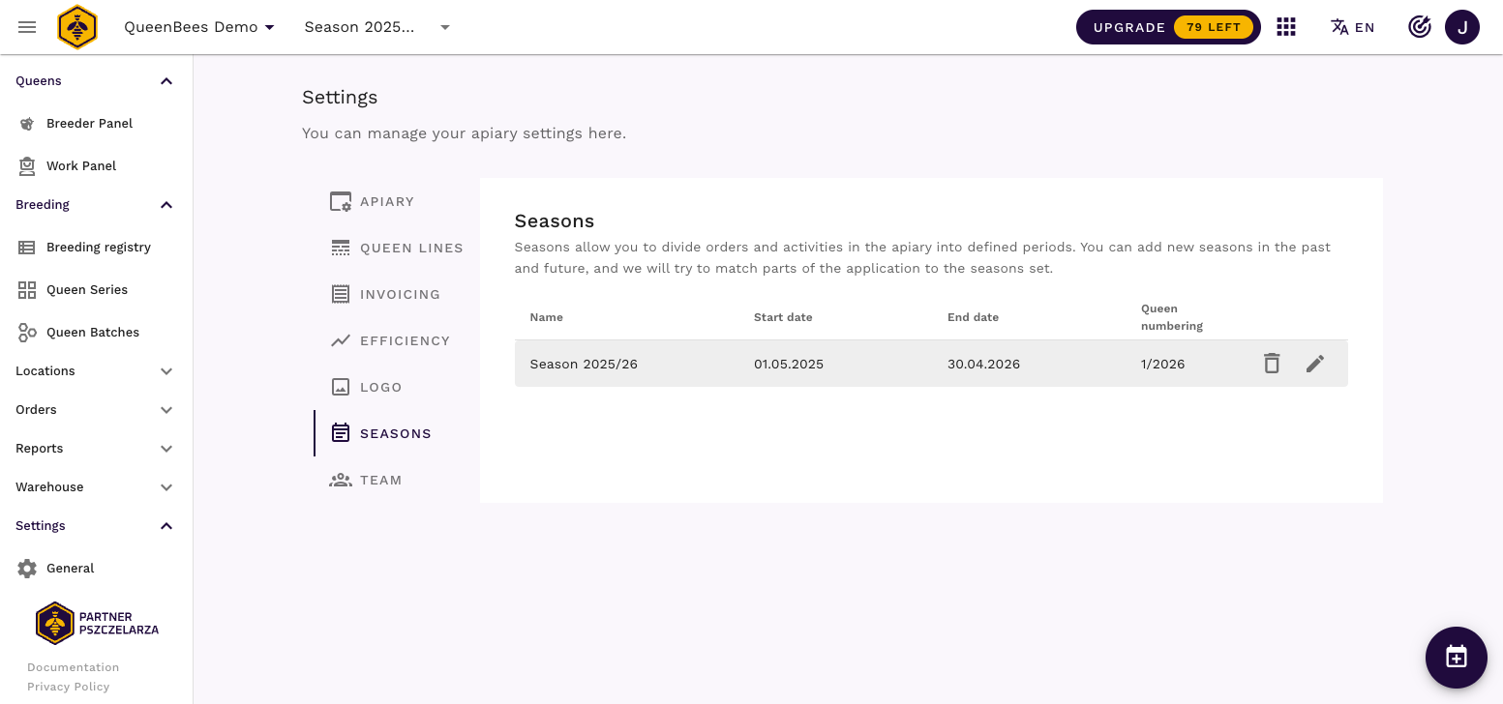Open the Documentation link

pyautogui.click(x=73, y=667)
